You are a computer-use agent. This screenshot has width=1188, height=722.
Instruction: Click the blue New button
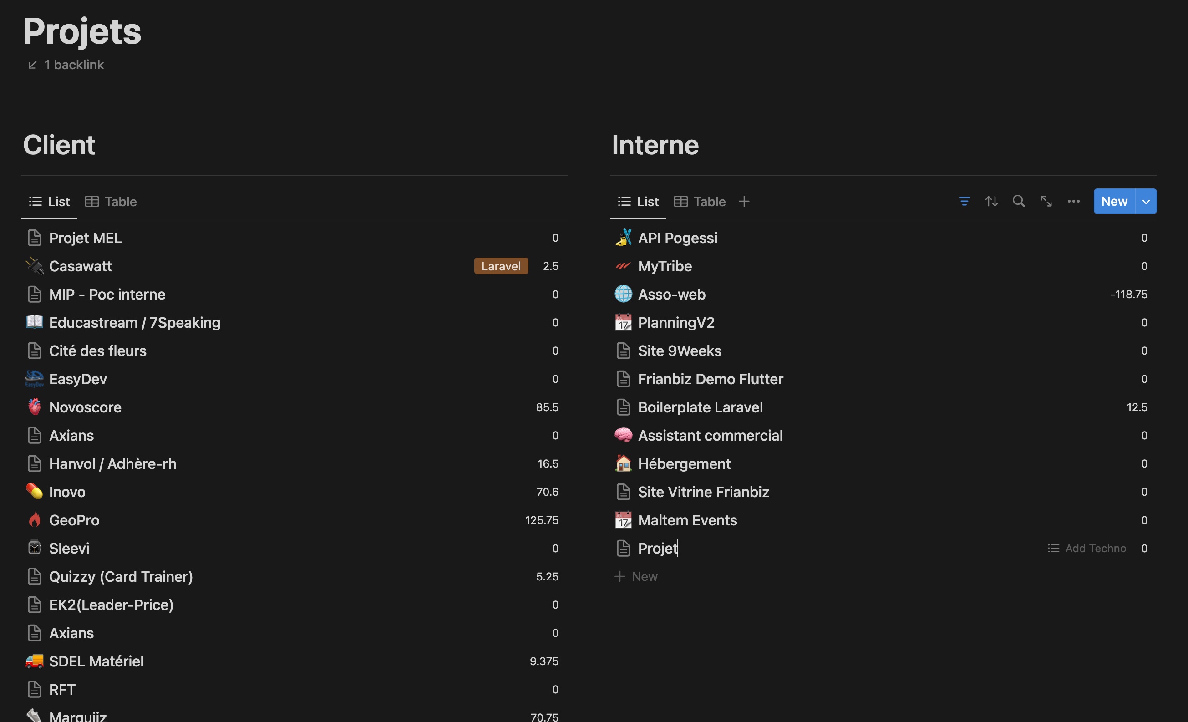pyautogui.click(x=1114, y=201)
